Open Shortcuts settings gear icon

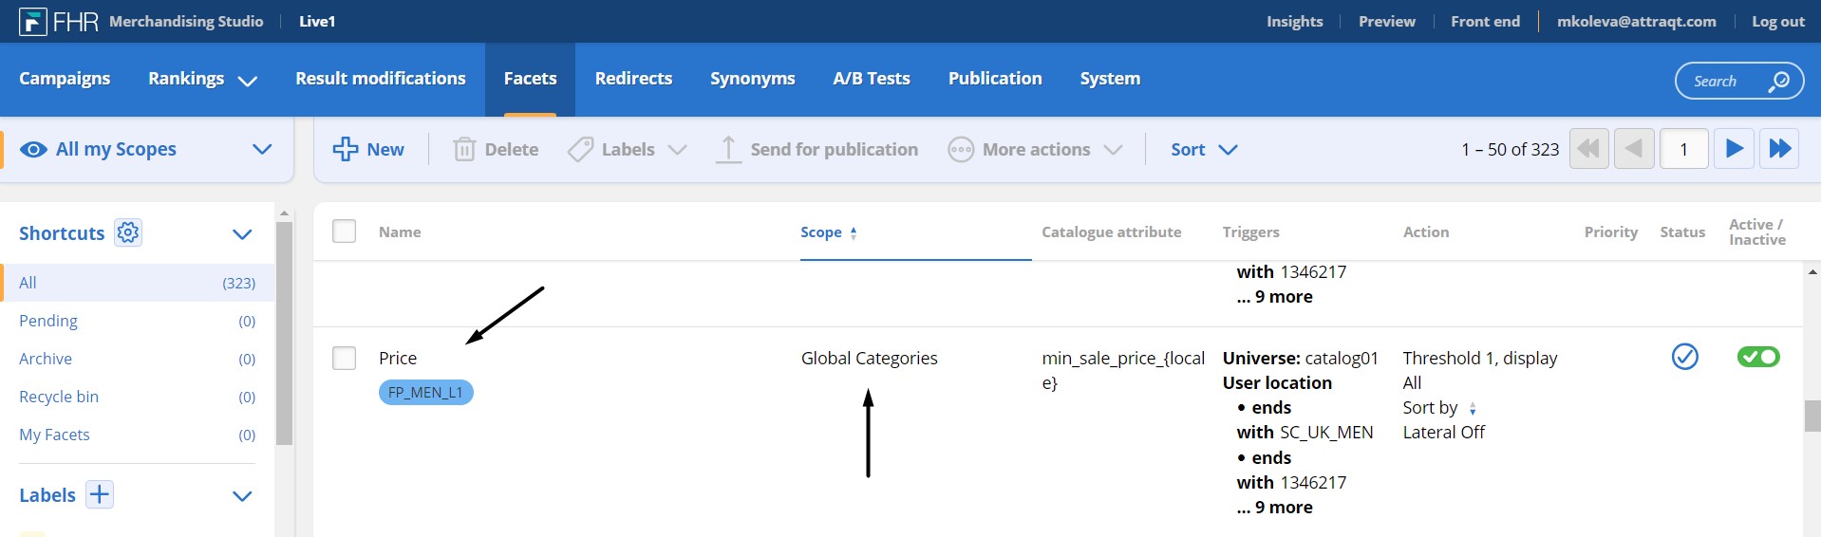point(128,232)
